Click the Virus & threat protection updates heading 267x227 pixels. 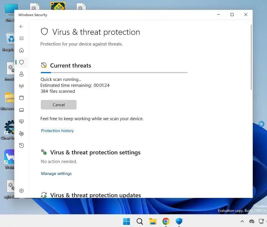(x=95, y=195)
